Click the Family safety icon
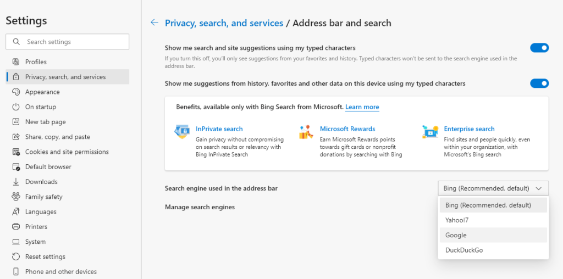Image resolution: width=563 pixels, height=279 pixels. coord(15,197)
